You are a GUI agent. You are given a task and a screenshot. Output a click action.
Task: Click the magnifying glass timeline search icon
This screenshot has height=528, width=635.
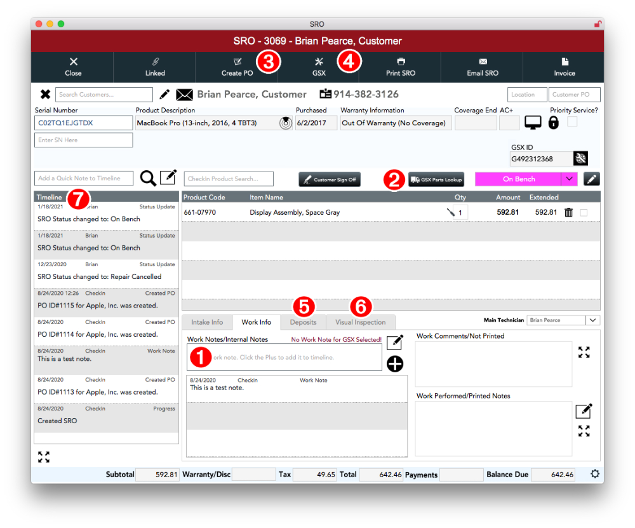pyautogui.click(x=148, y=179)
